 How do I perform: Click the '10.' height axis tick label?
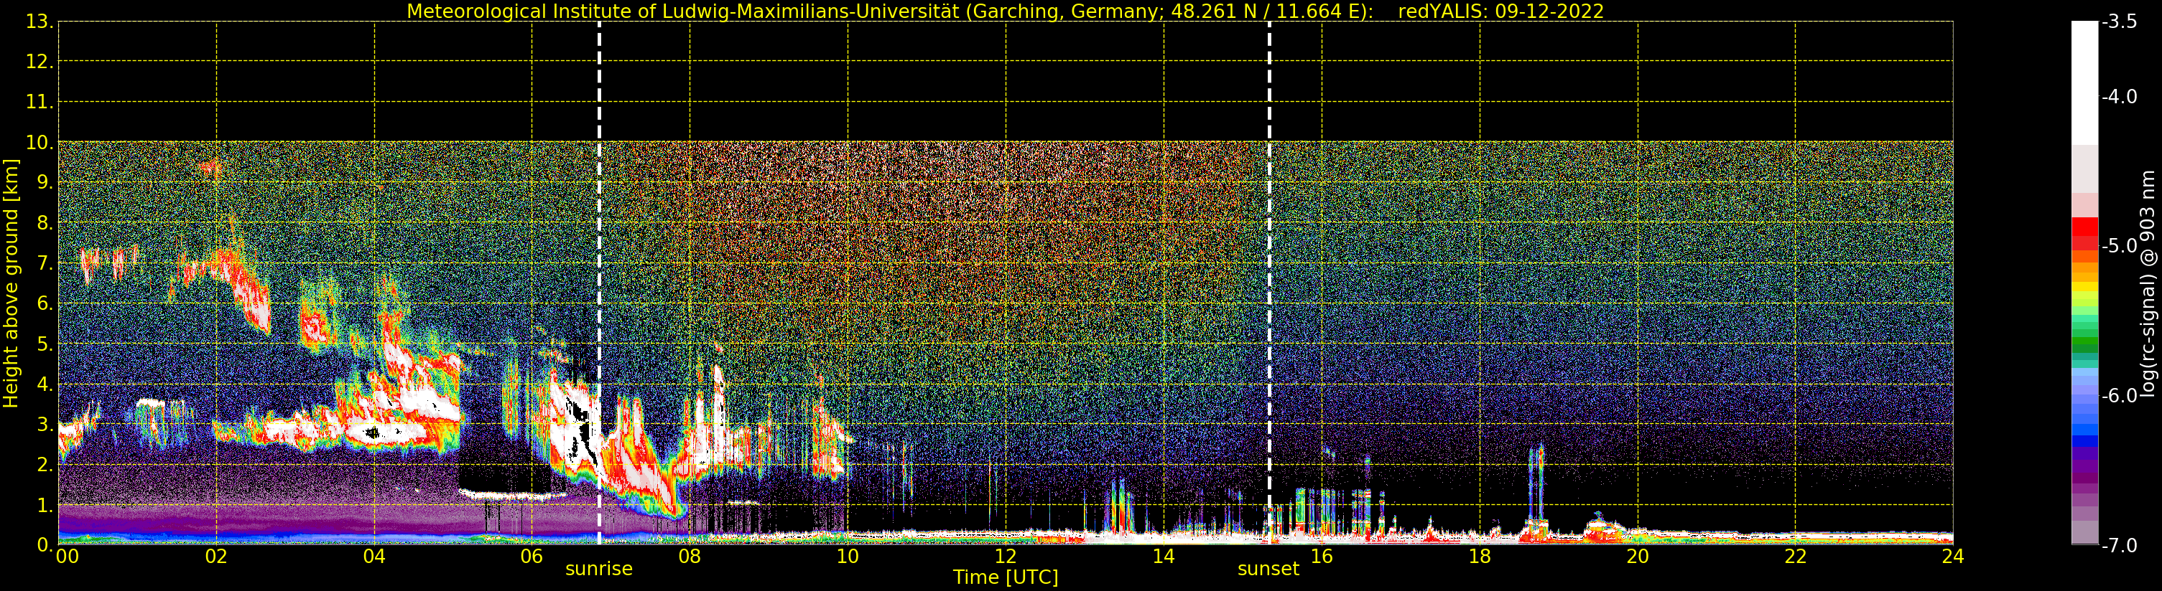(x=40, y=143)
